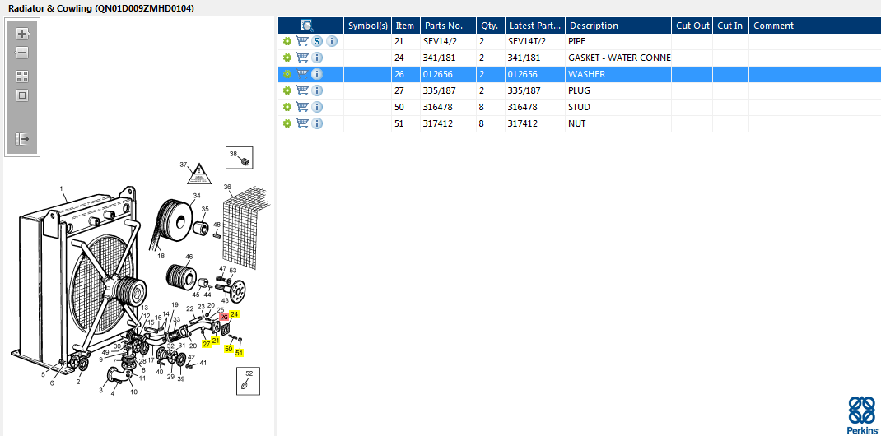Select red highlighted callout 26 in diagram
The width and height of the screenshot is (881, 436).
(x=224, y=317)
